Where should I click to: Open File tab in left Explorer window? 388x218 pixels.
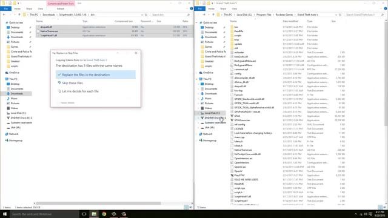click(x=5, y=8)
